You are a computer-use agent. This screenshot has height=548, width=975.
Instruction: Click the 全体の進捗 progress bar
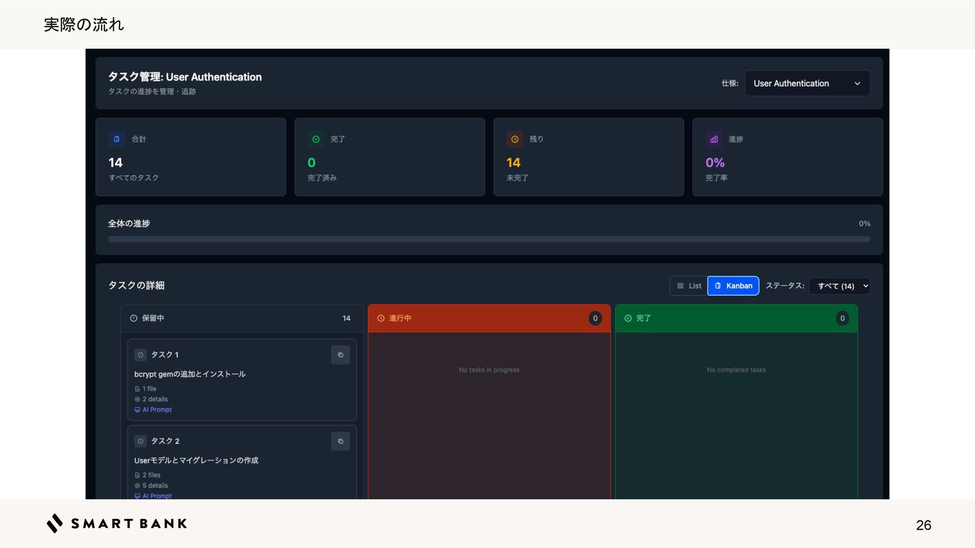point(489,239)
